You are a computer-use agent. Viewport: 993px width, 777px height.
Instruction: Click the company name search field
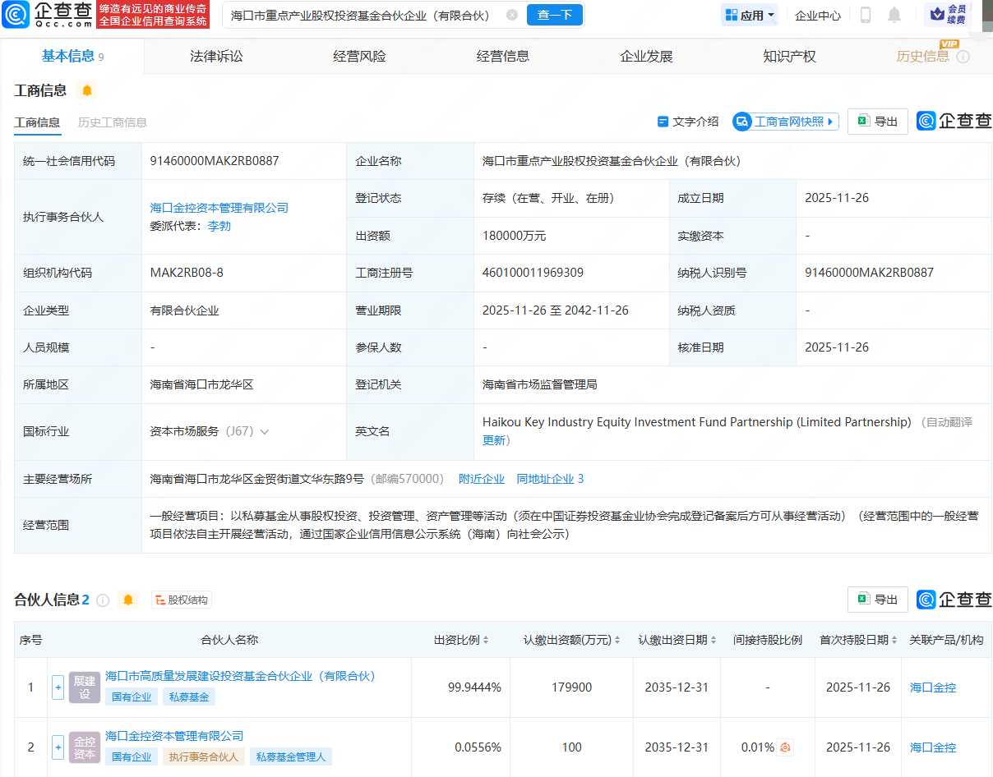(362, 15)
